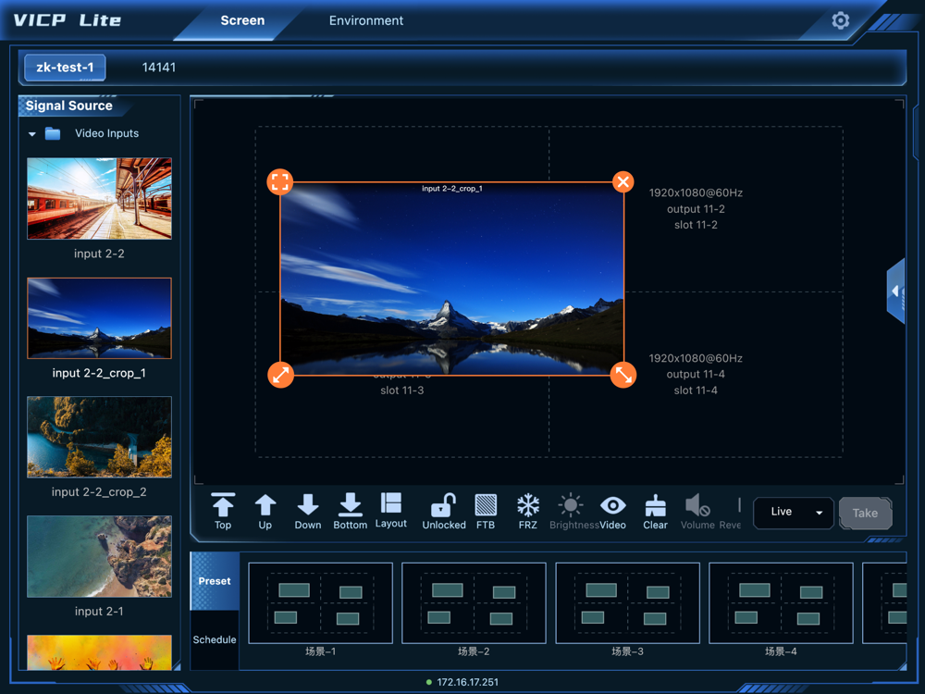Collapse the Video Inputs folder
This screenshot has width=925, height=694.
click(x=32, y=134)
